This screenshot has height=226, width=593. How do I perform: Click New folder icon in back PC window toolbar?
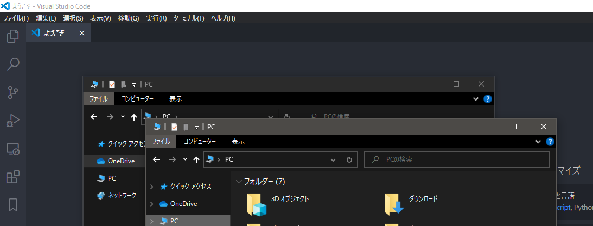click(123, 84)
